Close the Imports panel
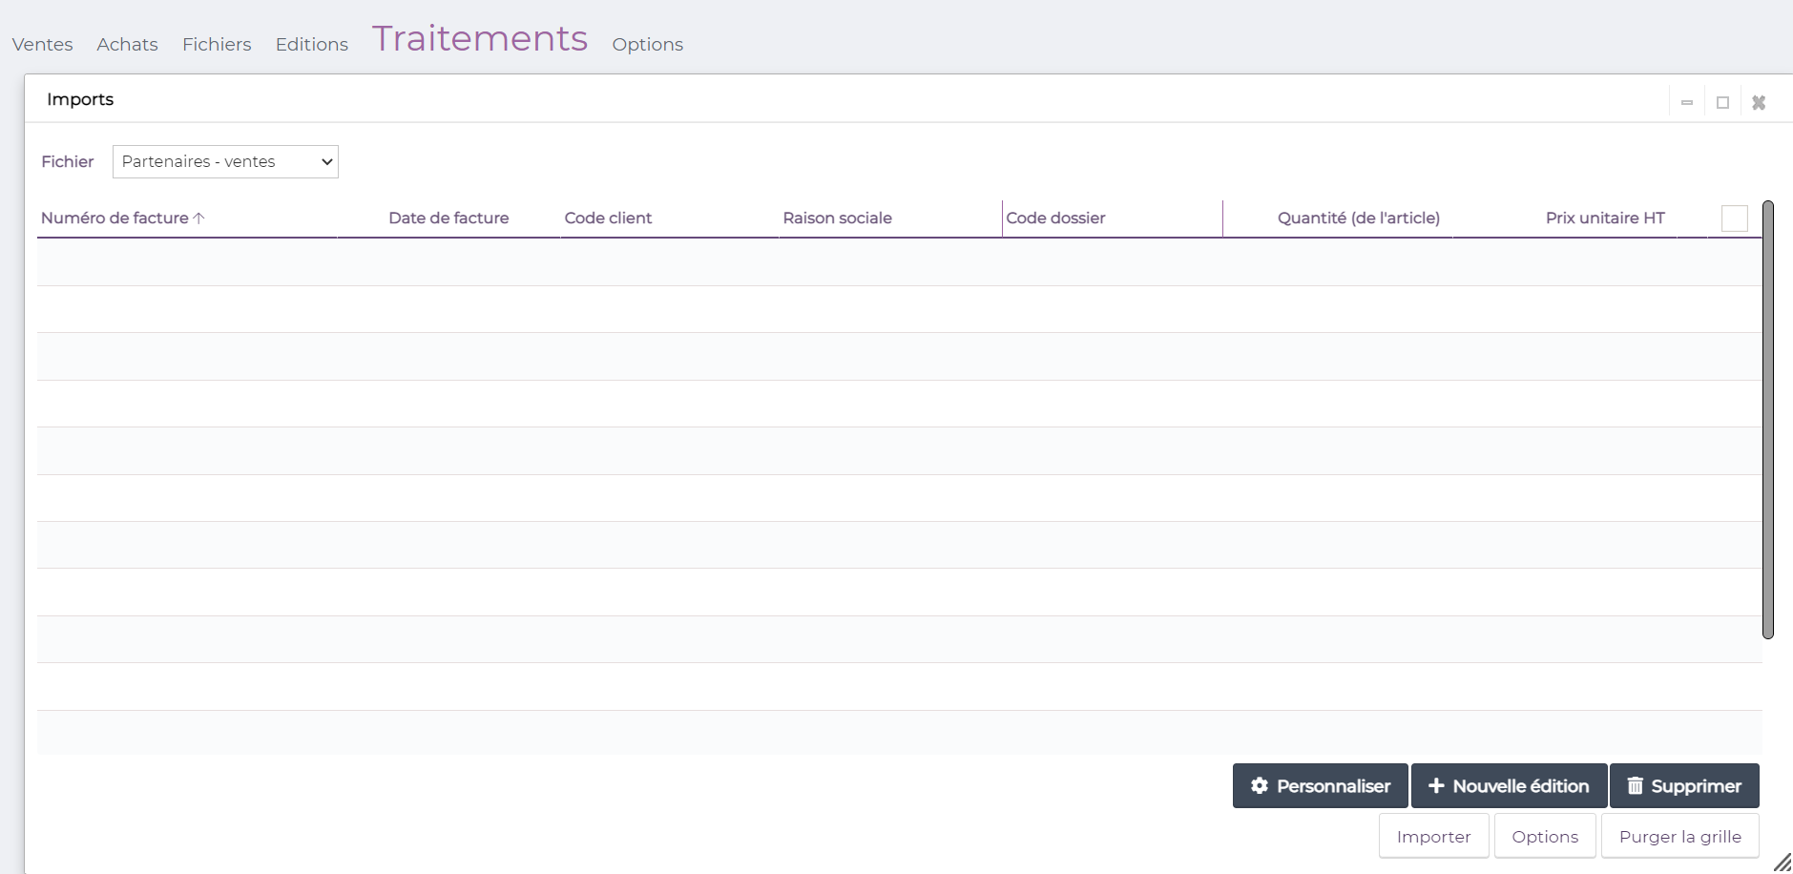Image resolution: width=1793 pixels, height=874 pixels. 1759,102
